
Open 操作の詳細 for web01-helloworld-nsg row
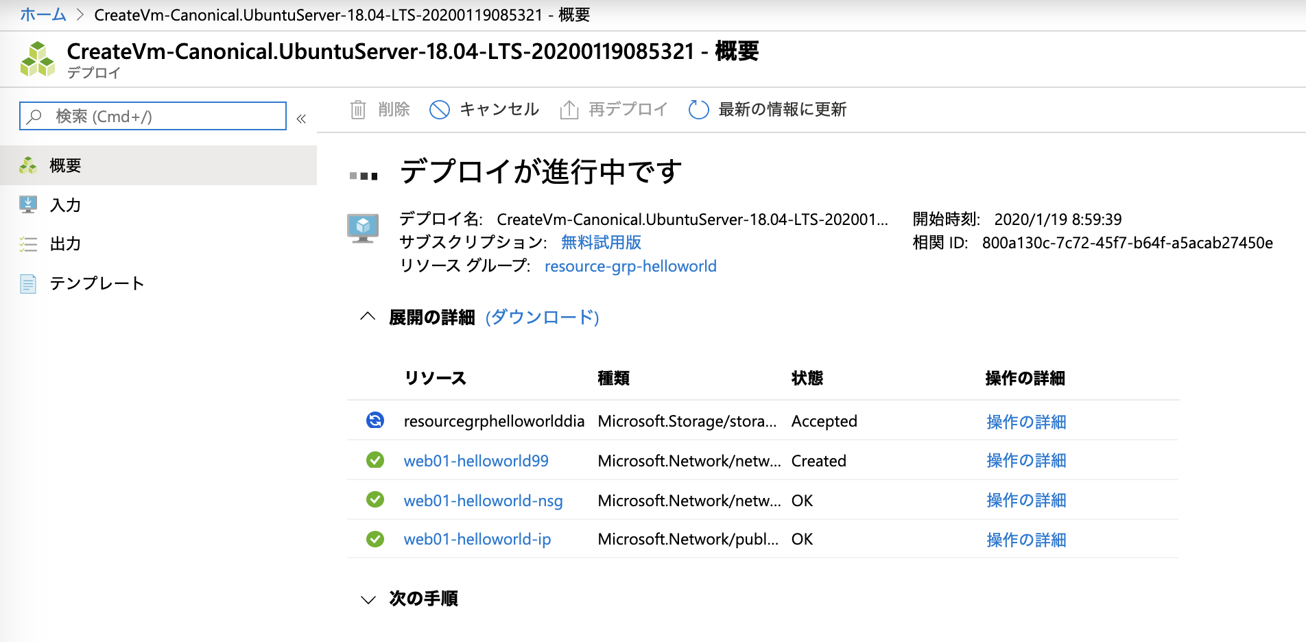click(1026, 500)
